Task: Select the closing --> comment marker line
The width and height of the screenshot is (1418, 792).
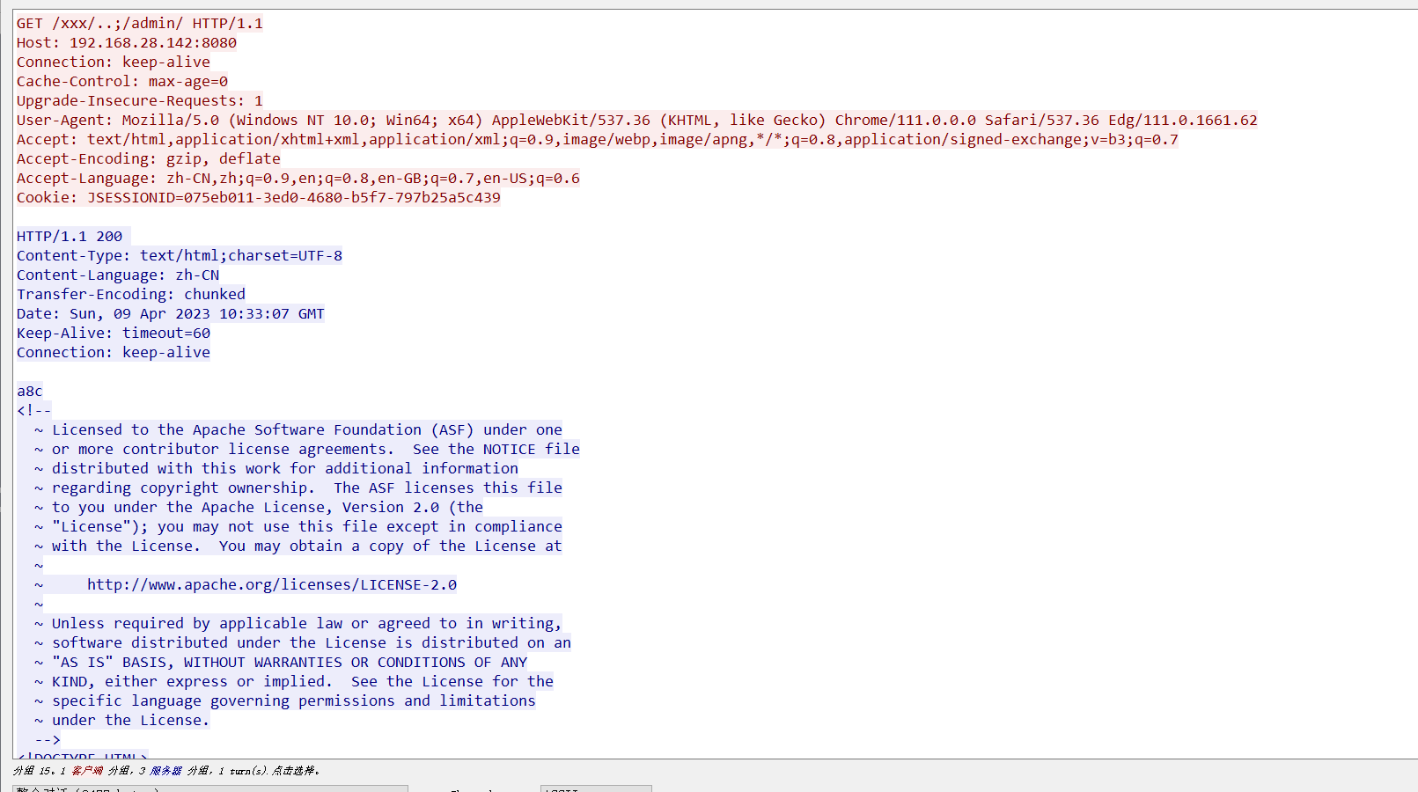Action: point(48,739)
